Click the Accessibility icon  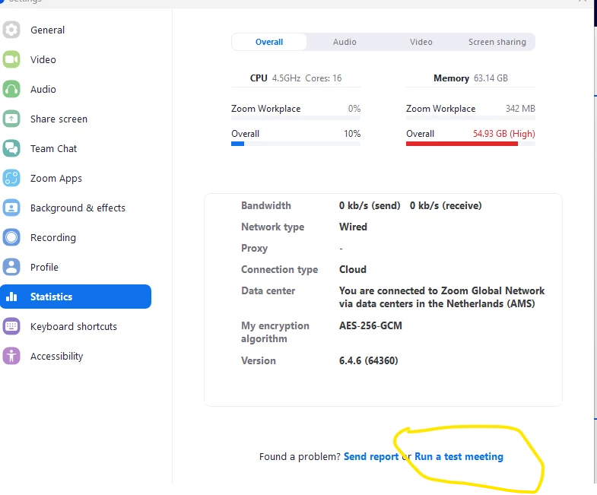tap(11, 356)
